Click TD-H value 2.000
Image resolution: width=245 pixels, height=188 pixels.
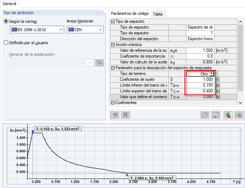(200, 97)
